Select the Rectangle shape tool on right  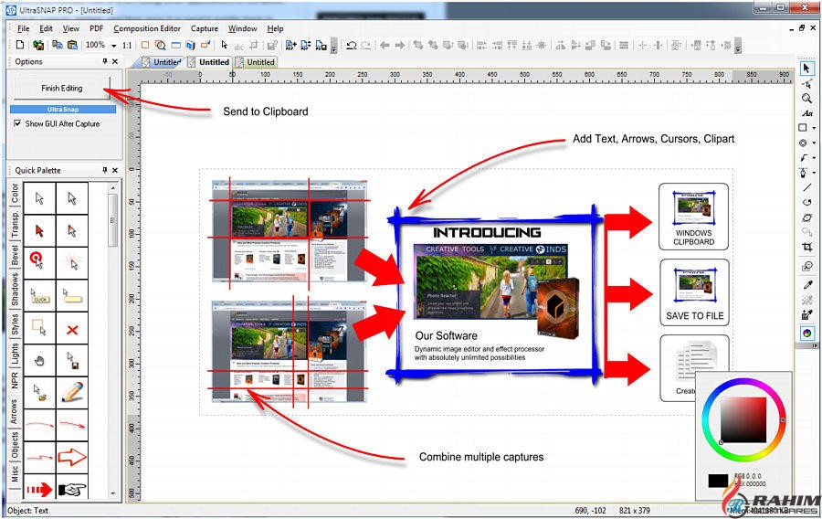point(803,127)
